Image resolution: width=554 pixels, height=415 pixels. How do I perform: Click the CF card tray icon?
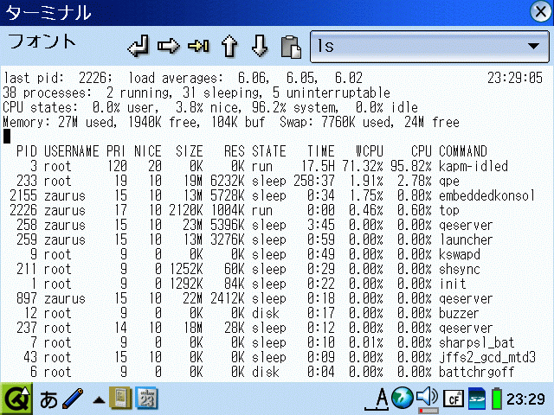click(x=454, y=399)
